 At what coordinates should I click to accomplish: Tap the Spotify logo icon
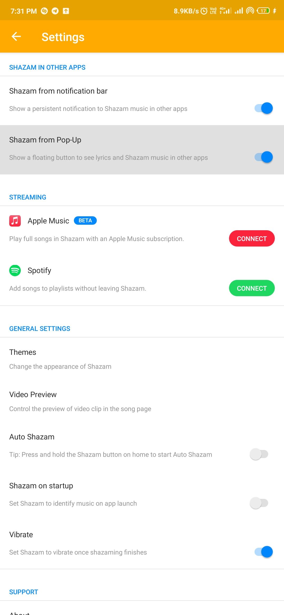(x=15, y=270)
